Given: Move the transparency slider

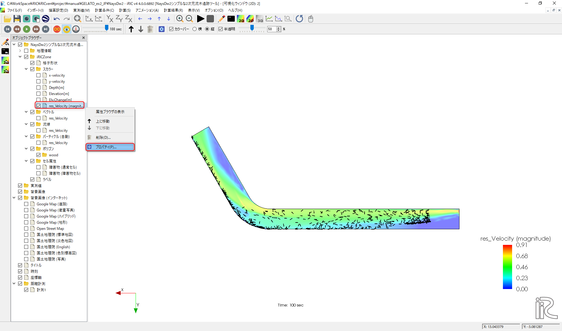Looking at the screenshot, I should point(252,28).
